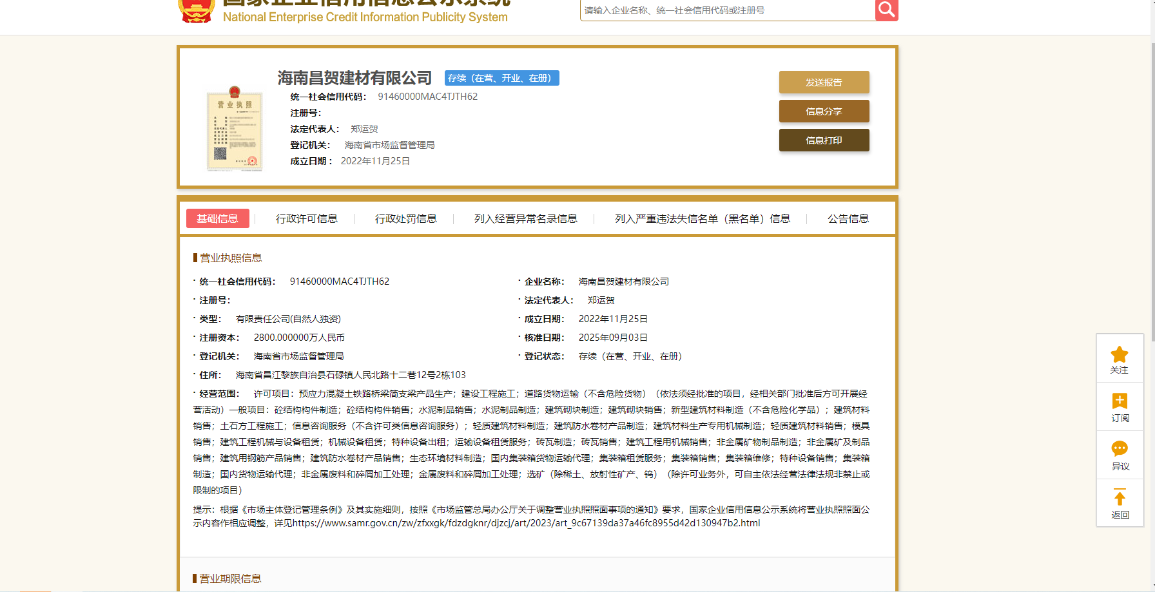1155x592 pixels.
Task: Click the header registration authority 海南省市场监督管理局
Action: tap(389, 145)
